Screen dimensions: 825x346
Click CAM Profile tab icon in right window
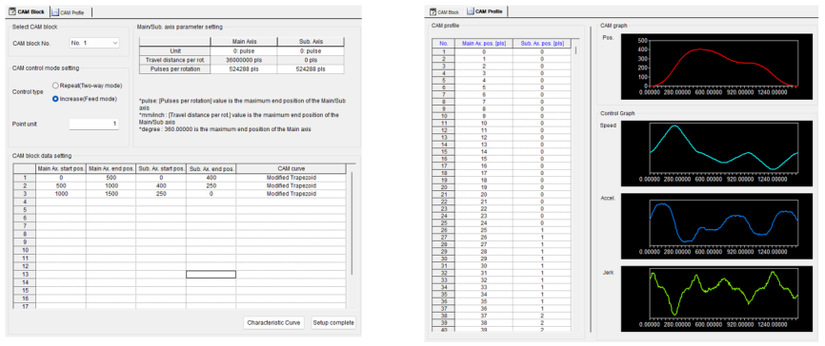coord(471,11)
